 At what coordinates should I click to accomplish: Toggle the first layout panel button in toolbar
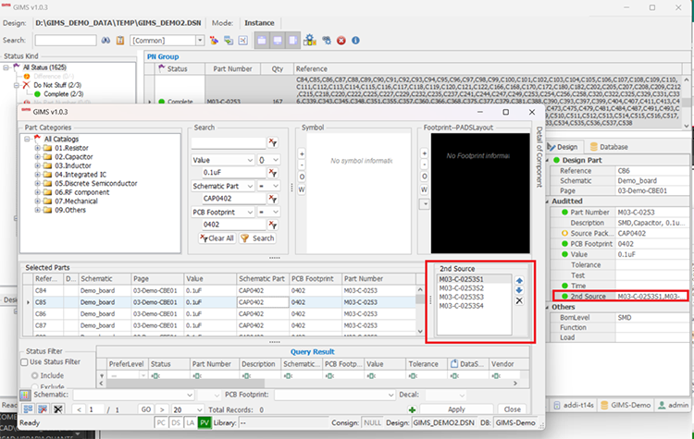click(x=262, y=41)
